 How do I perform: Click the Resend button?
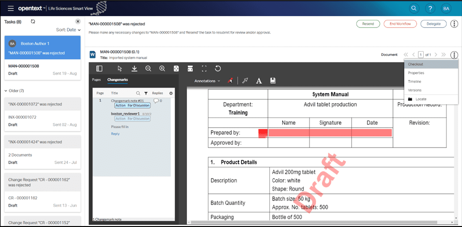point(368,24)
